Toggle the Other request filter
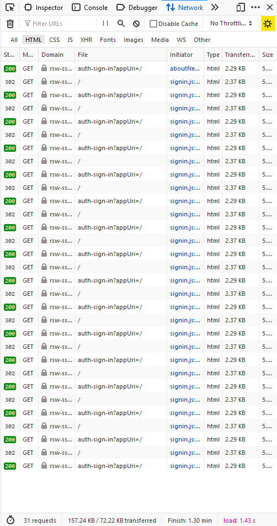 (x=202, y=40)
